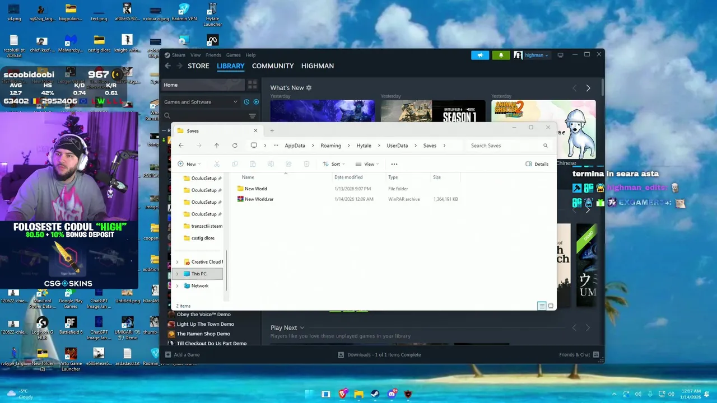Close the Saves tab
This screenshot has width=717, height=403.
(255, 130)
